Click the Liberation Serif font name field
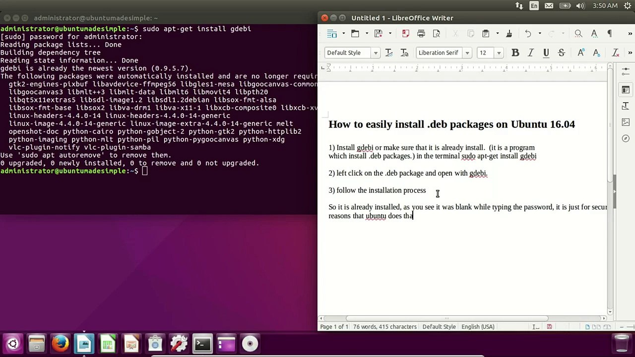 click(440, 53)
